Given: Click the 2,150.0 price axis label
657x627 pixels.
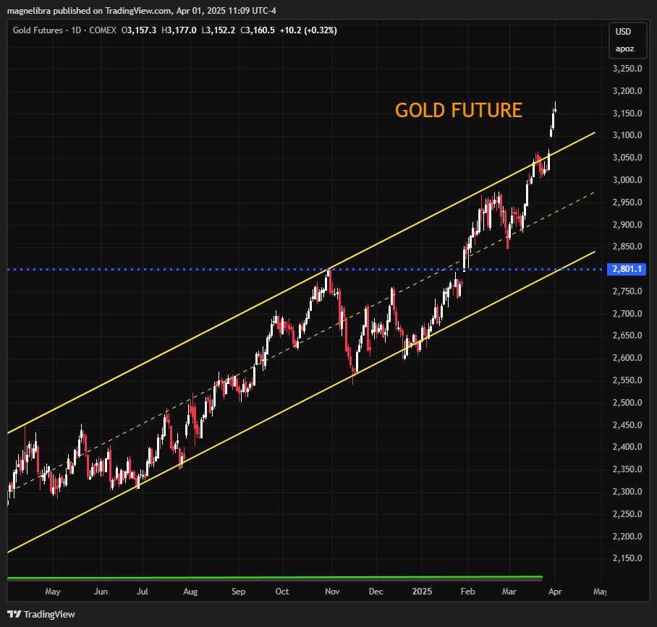Looking at the screenshot, I should pos(627,558).
